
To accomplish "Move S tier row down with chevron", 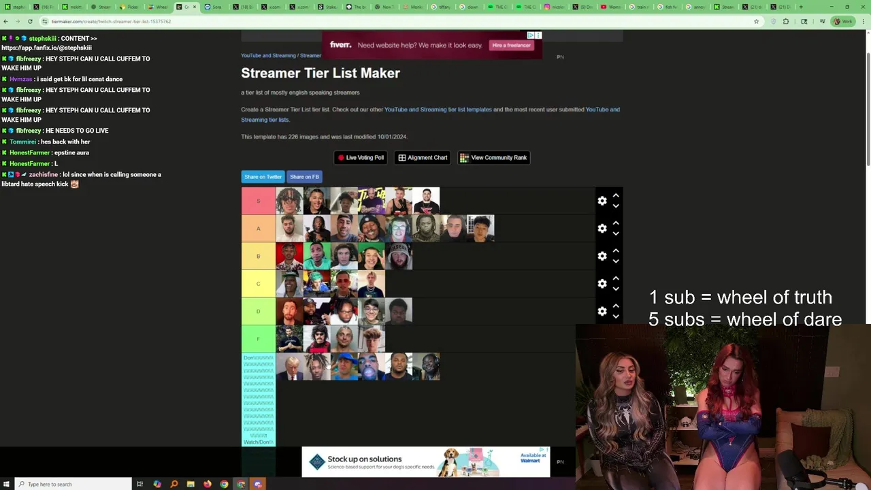I will (616, 206).
